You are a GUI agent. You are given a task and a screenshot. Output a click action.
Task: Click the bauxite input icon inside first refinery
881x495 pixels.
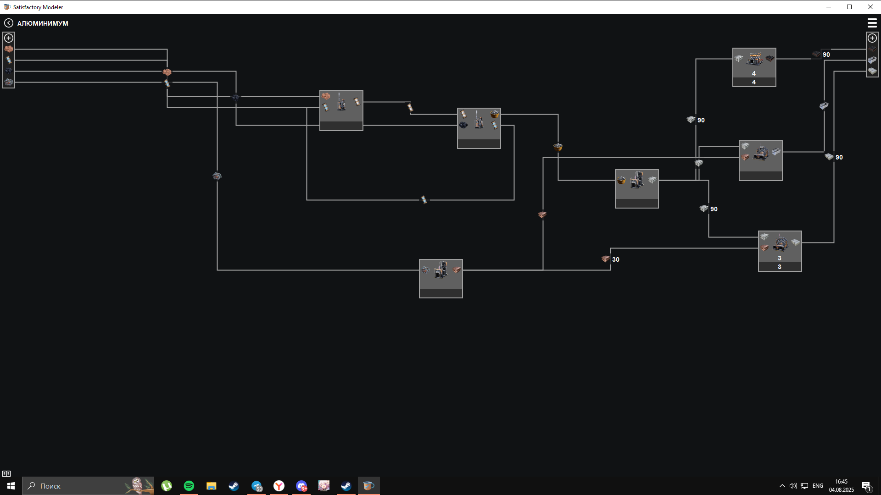coord(326,96)
